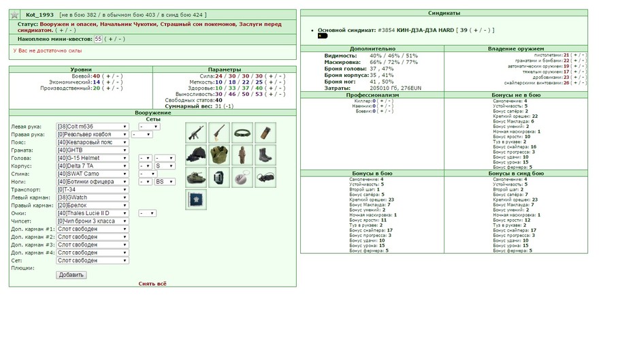Open the 'S' modifier dropdown beside Корпус
The image size is (633, 356).
165,166
